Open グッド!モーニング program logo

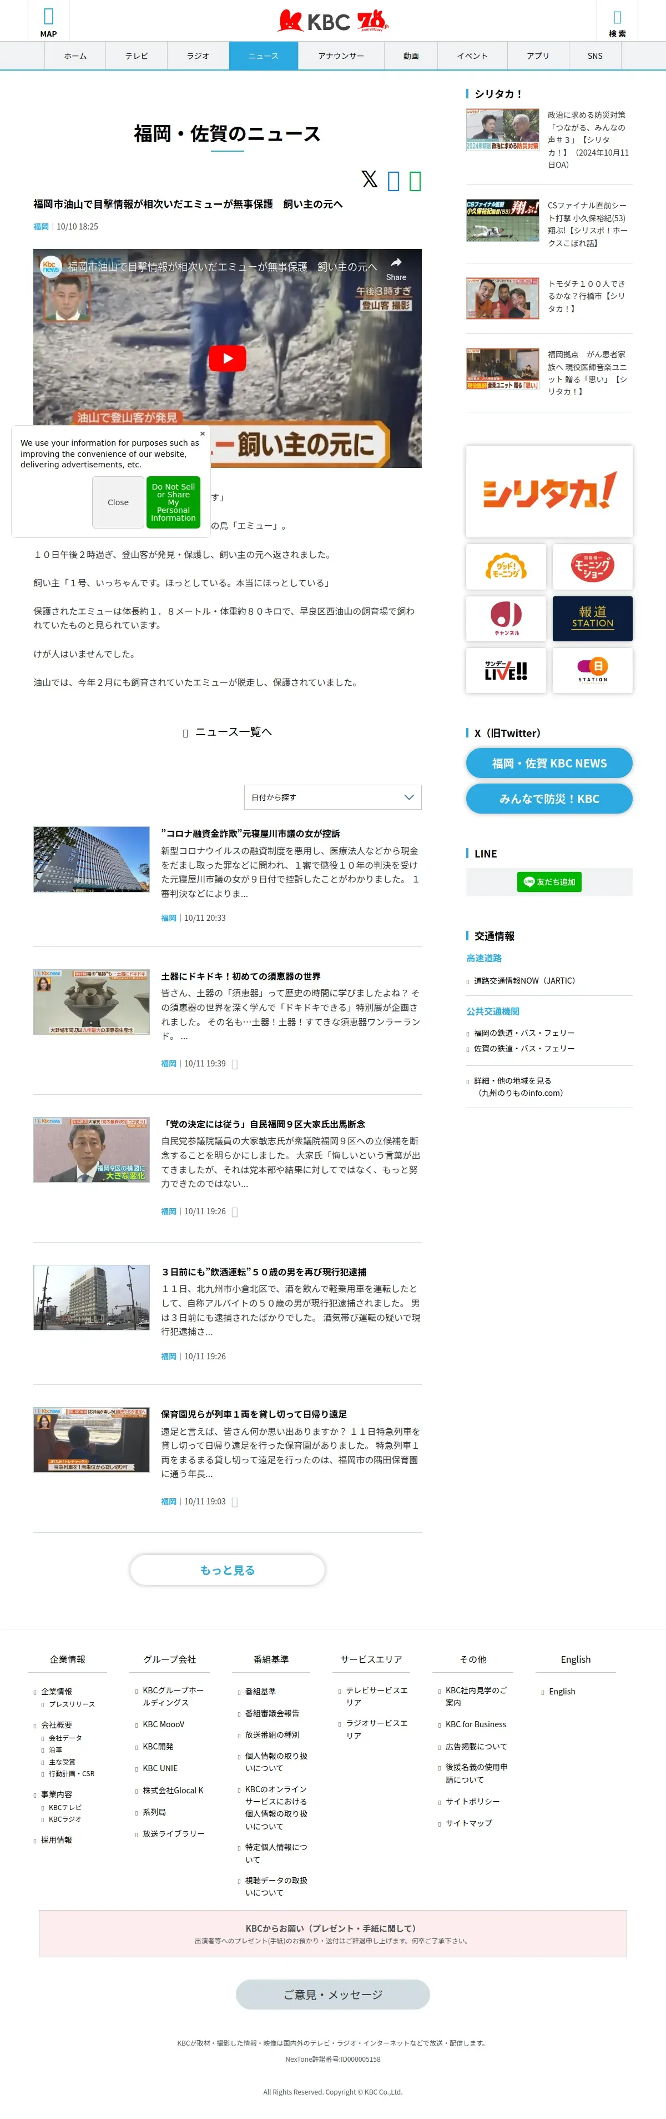click(x=506, y=567)
